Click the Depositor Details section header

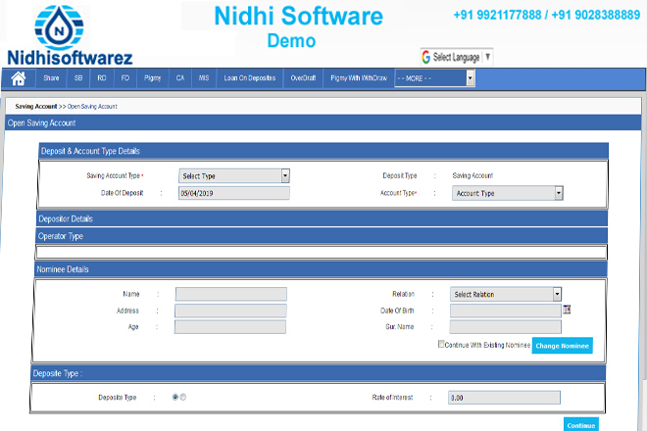pyautogui.click(x=322, y=218)
